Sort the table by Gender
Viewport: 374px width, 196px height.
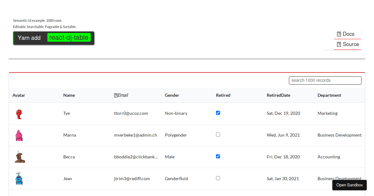pyautogui.click(x=172, y=95)
